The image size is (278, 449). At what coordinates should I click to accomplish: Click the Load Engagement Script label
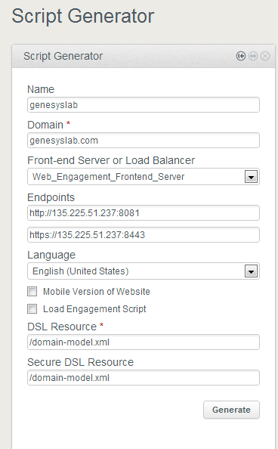94,309
